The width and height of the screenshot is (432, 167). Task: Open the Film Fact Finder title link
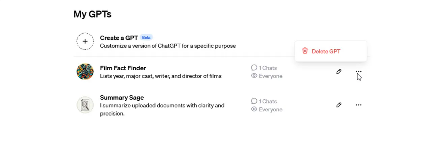[123, 68]
